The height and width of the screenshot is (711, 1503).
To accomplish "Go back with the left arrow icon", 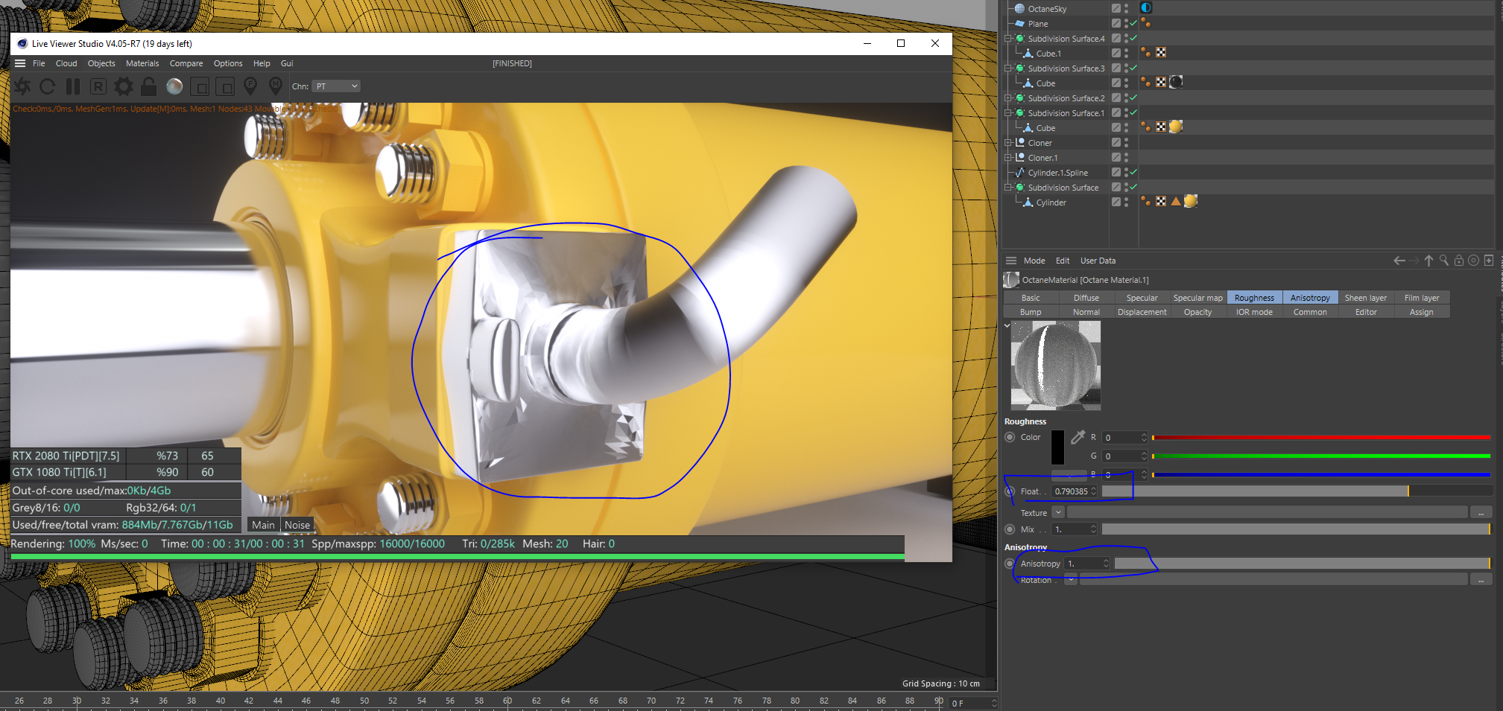I will click(1399, 261).
